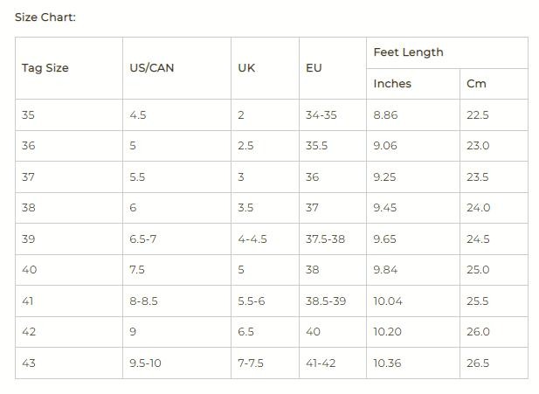Click the Inches sub-header cell
The image size is (539, 394).
click(x=392, y=84)
